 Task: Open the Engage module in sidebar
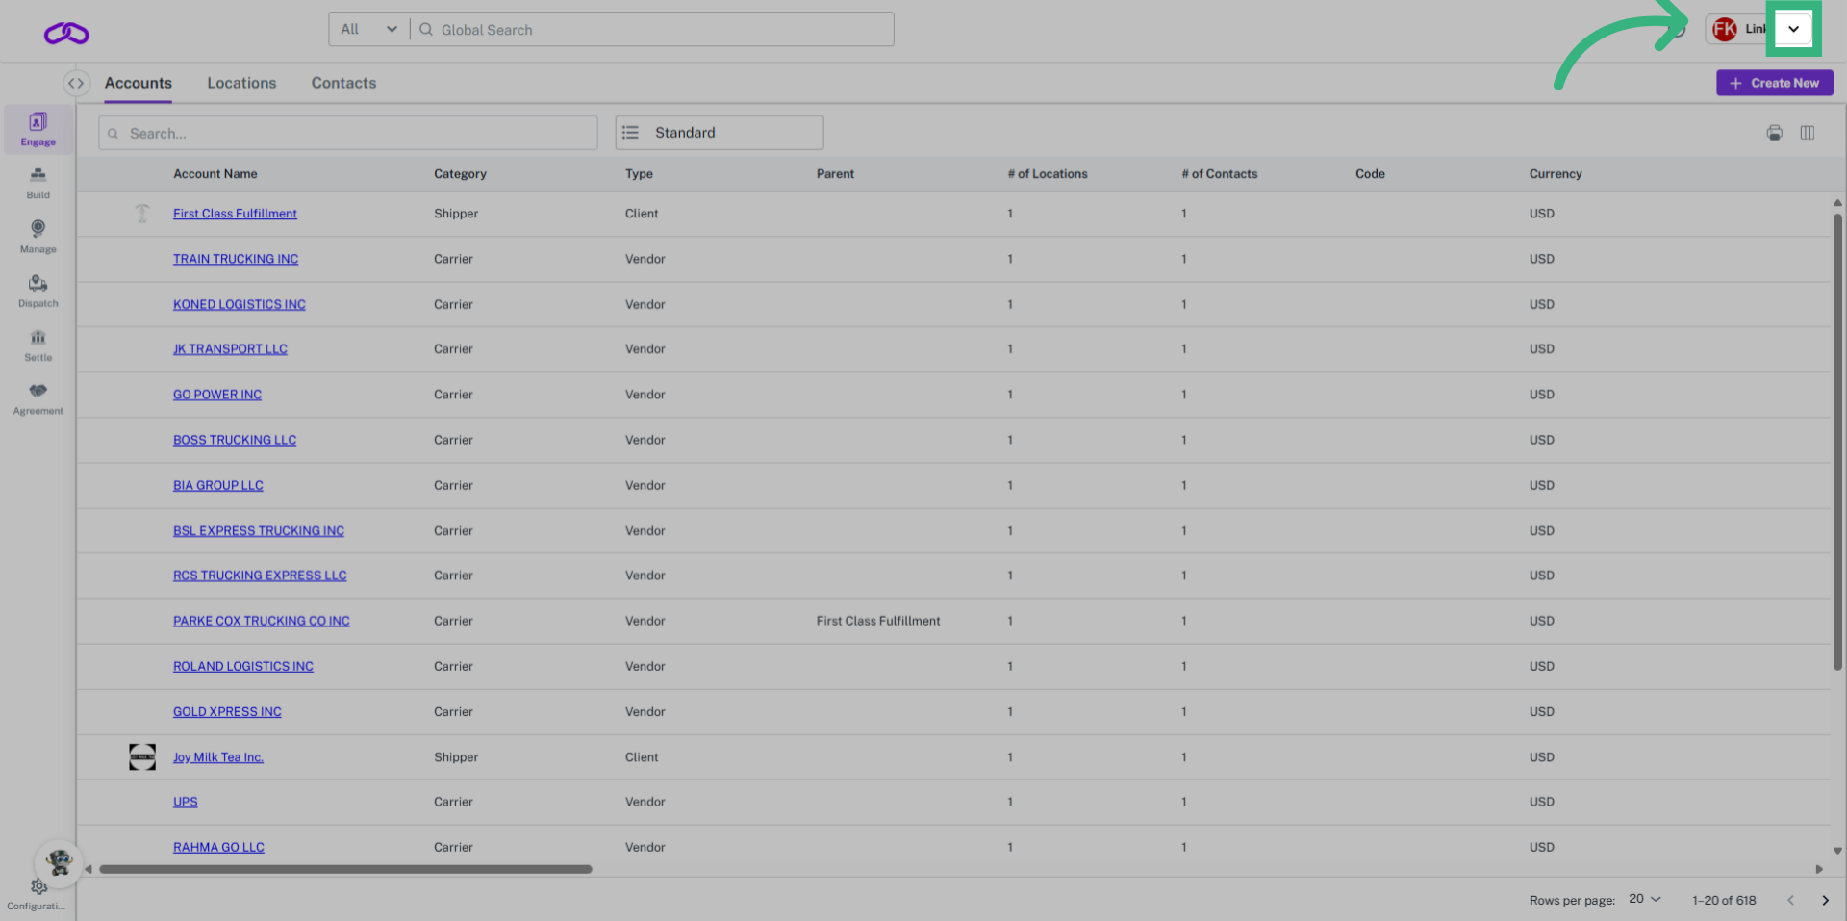click(38, 129)
